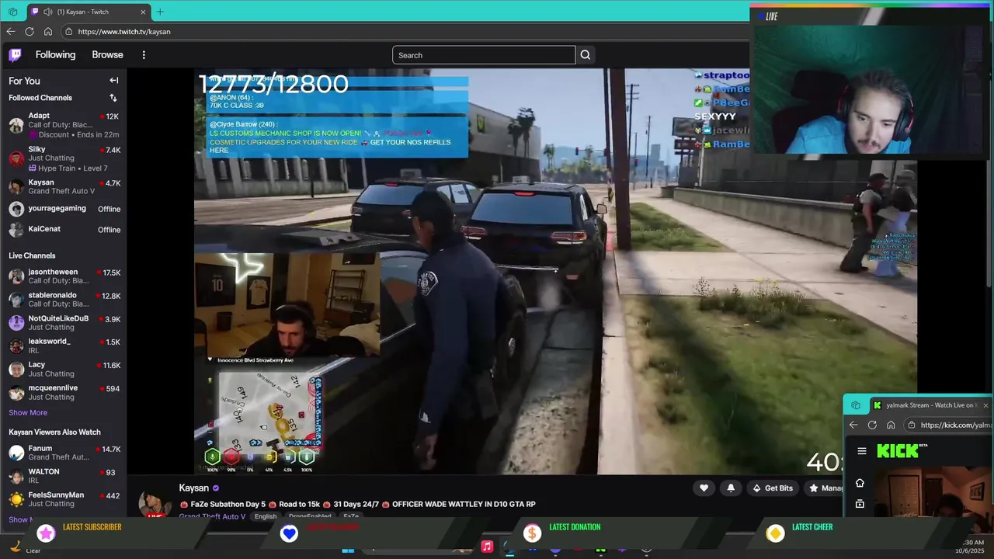This screenshot has height=559, width=994.
Task: Click the Kick sidebar home icon
Action: (x=860, y=483)
